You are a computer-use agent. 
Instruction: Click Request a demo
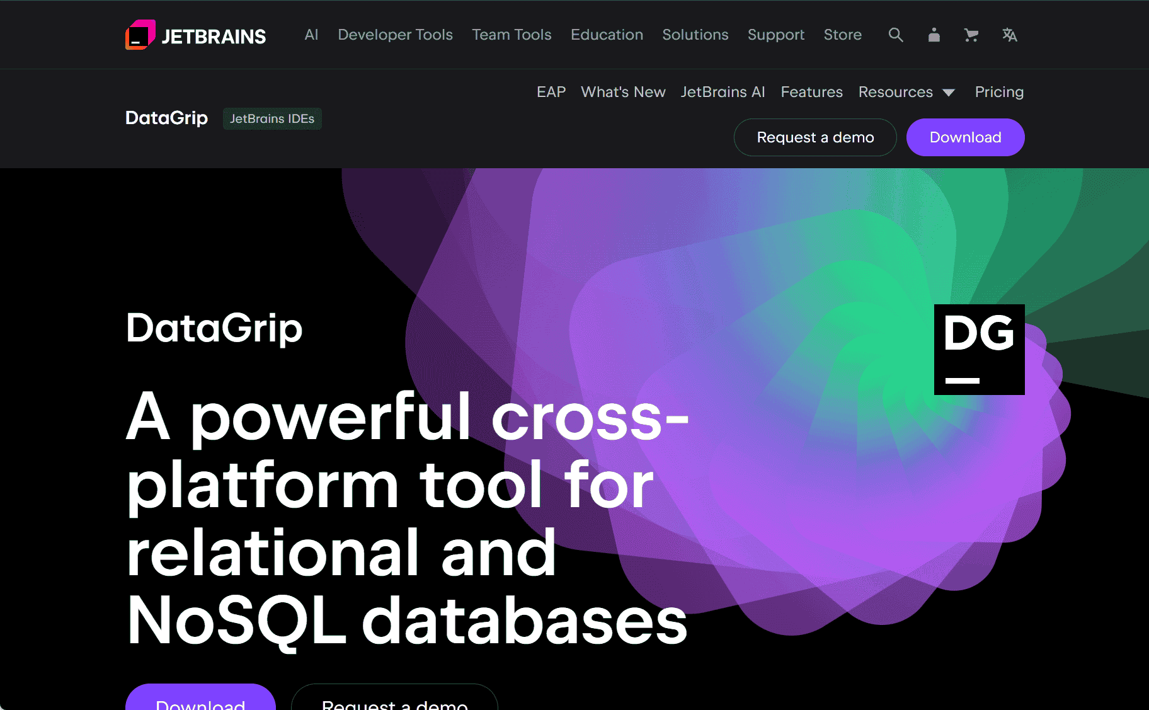pyautogui.click(x=815, y=137)
